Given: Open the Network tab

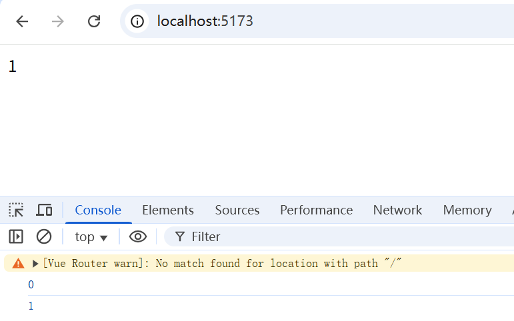Looking at the screenshot, I should pos(397,210).
